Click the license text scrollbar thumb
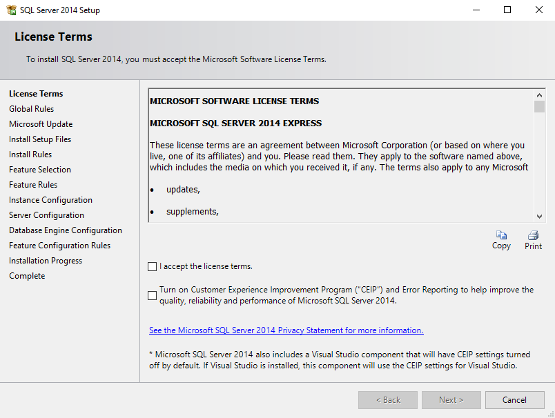 (539, 106)
